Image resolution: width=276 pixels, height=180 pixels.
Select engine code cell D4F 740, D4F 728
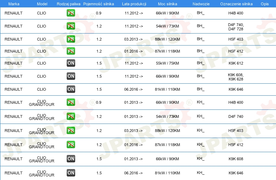tap(236, 27)
